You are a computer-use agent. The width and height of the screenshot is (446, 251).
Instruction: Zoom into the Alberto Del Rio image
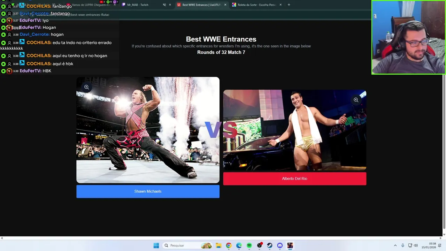(356, 100)
